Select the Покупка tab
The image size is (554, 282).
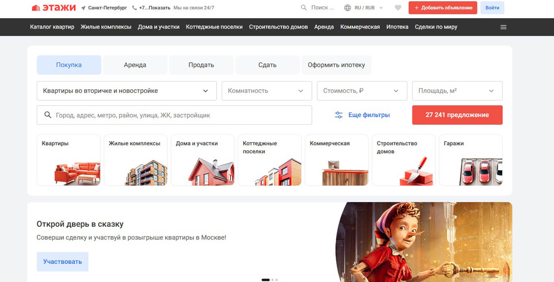pos(69,65)
